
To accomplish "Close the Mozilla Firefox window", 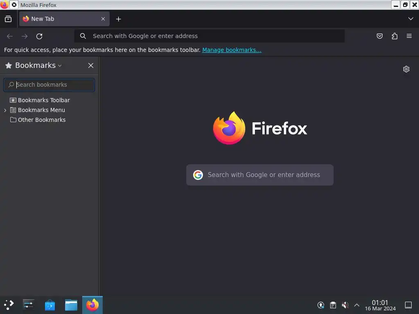I will (x=414, y=5).
